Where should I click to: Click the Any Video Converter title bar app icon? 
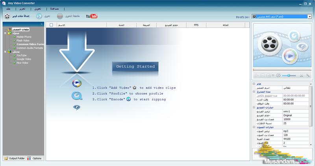[4, 3]
